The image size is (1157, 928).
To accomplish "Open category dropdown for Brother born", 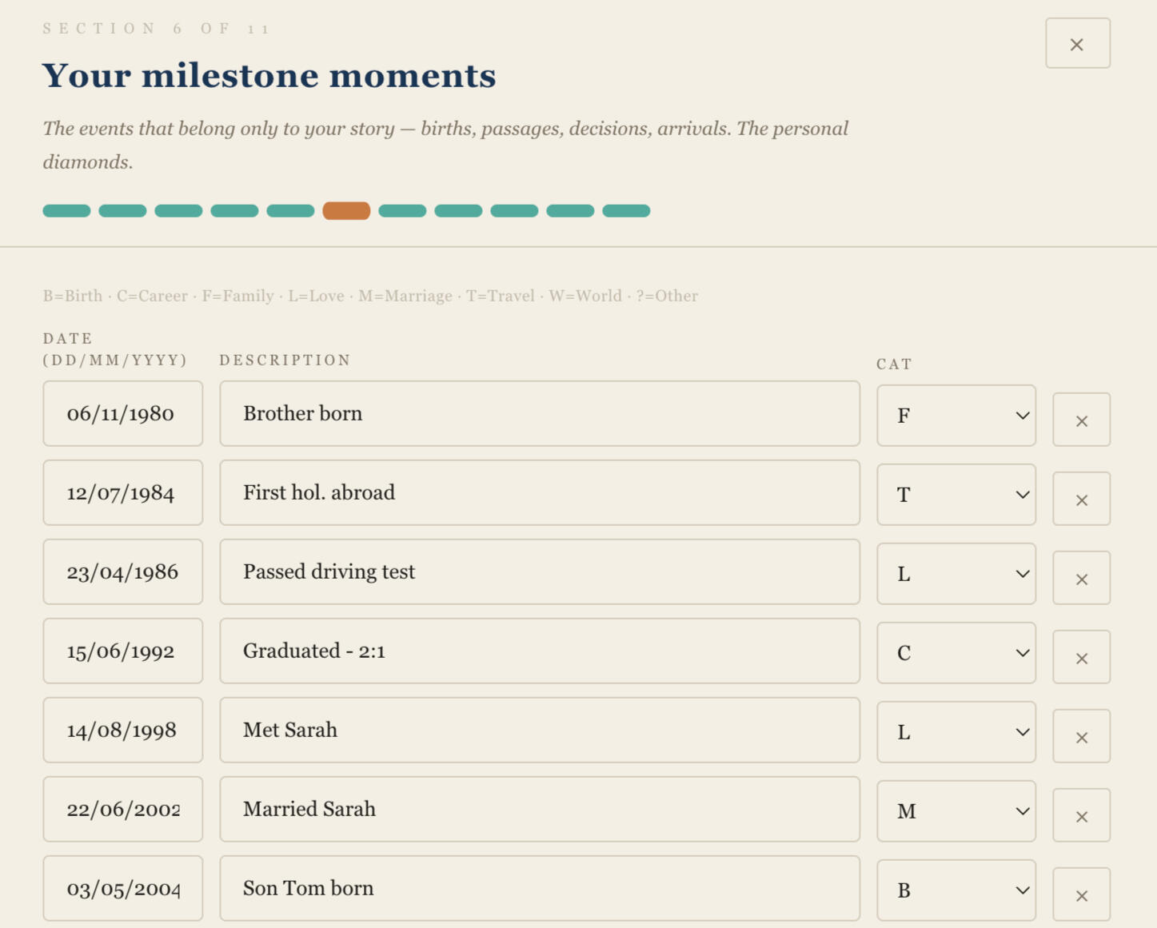I will tap(956, 416).
